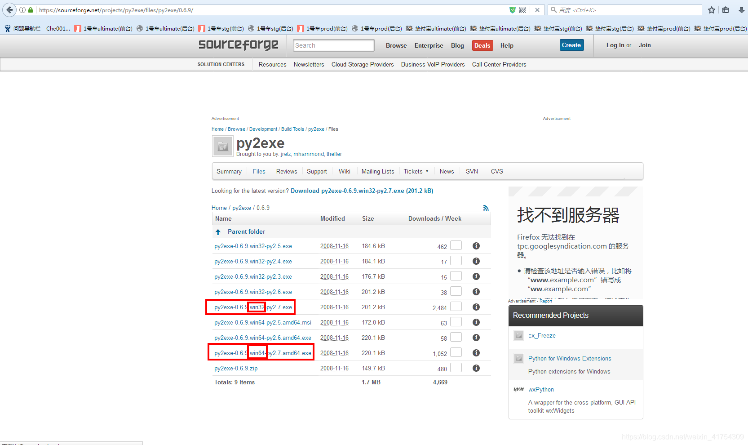Download py2exe-0.6.9.win32-py2.7.exe latest version link
748x445 pixels.
coord(362,191)
